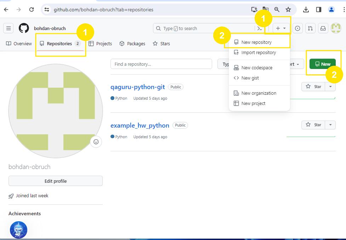Screen dimensions: 346x240
Task: Click the achievement badge icon
Action: 18,230
